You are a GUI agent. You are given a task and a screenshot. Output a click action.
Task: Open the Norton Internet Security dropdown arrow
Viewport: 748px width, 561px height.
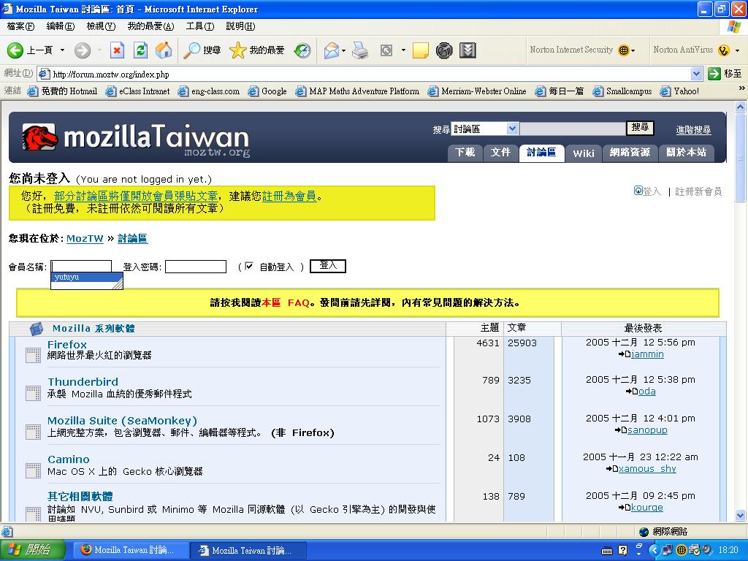pyautogui.click(x=633, y=50)
